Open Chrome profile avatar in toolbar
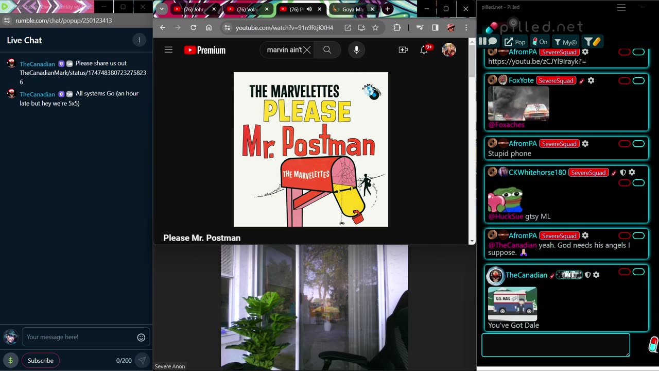Image resolution: width=659 pixels, height=371 pixels. 451,28
